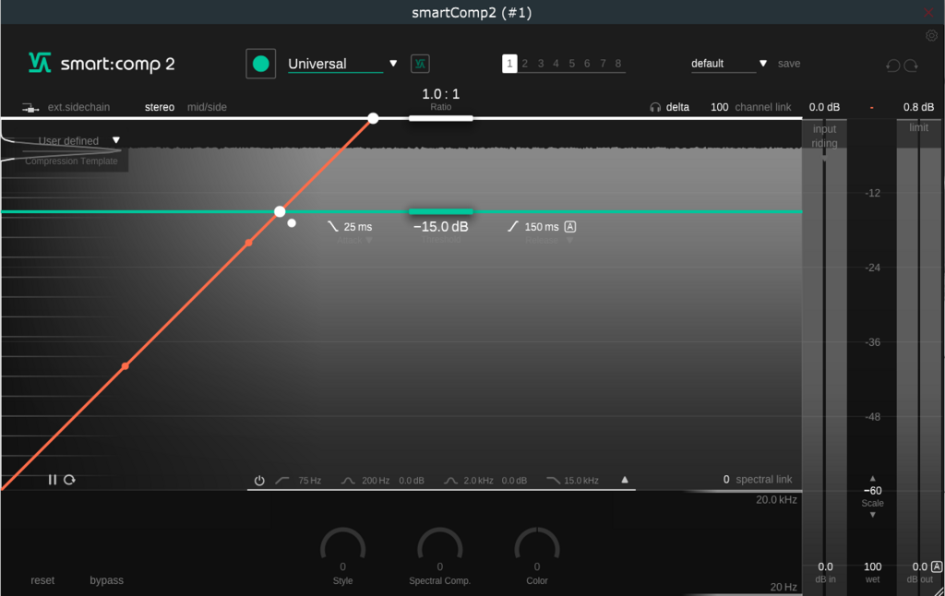Toggle delta listening
Image resolution: width=945 pixels, height=596 pixels.
tap(677, 107)
